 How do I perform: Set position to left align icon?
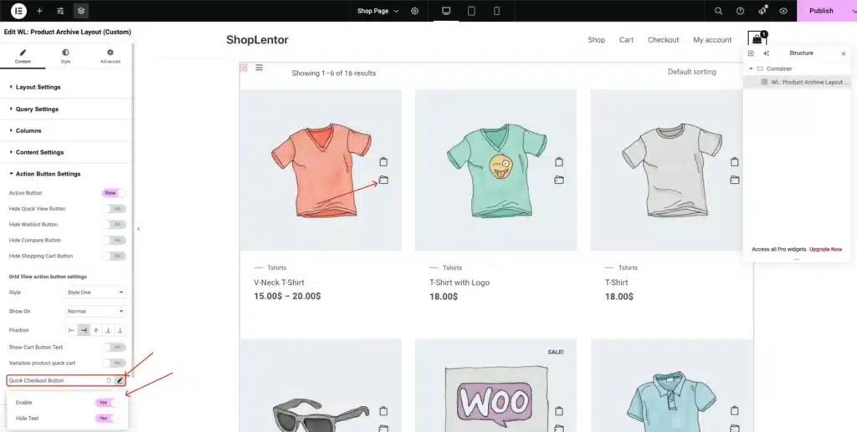click(72, 330)
